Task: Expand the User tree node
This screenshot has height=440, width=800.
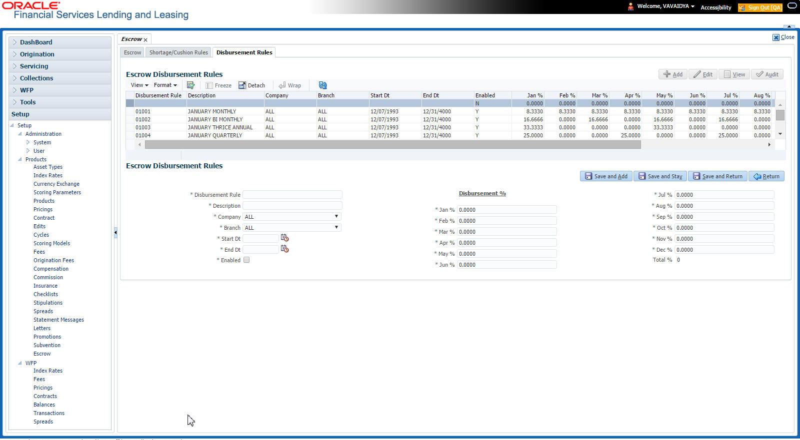Action: 28,151
